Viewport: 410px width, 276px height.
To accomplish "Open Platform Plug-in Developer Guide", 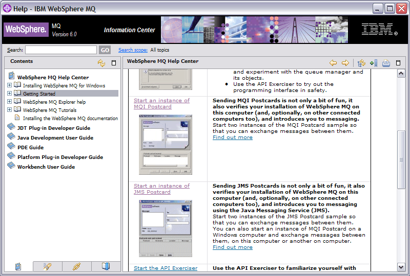I will point(60,157).
